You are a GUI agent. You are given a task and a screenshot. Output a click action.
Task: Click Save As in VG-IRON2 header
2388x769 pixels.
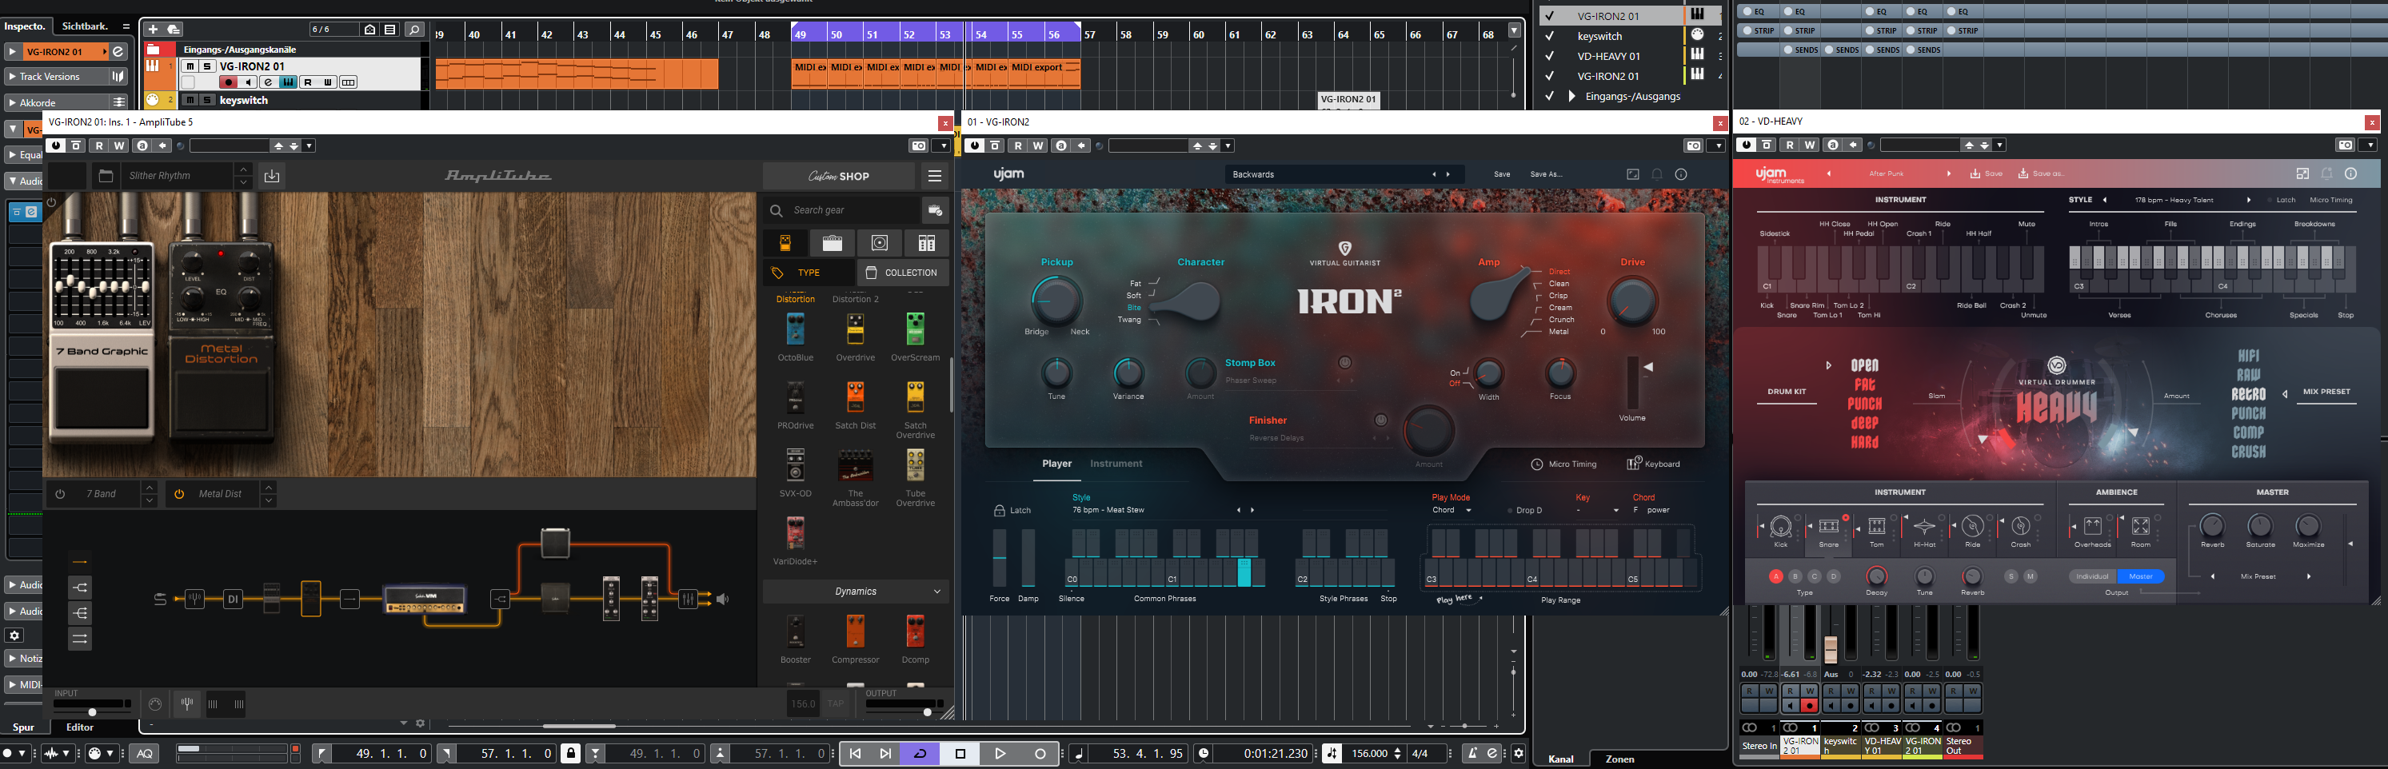pos(1546,174)
